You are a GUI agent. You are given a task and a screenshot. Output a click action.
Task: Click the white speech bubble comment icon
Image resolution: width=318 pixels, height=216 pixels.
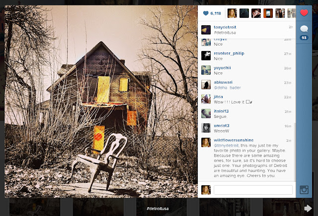304,29
